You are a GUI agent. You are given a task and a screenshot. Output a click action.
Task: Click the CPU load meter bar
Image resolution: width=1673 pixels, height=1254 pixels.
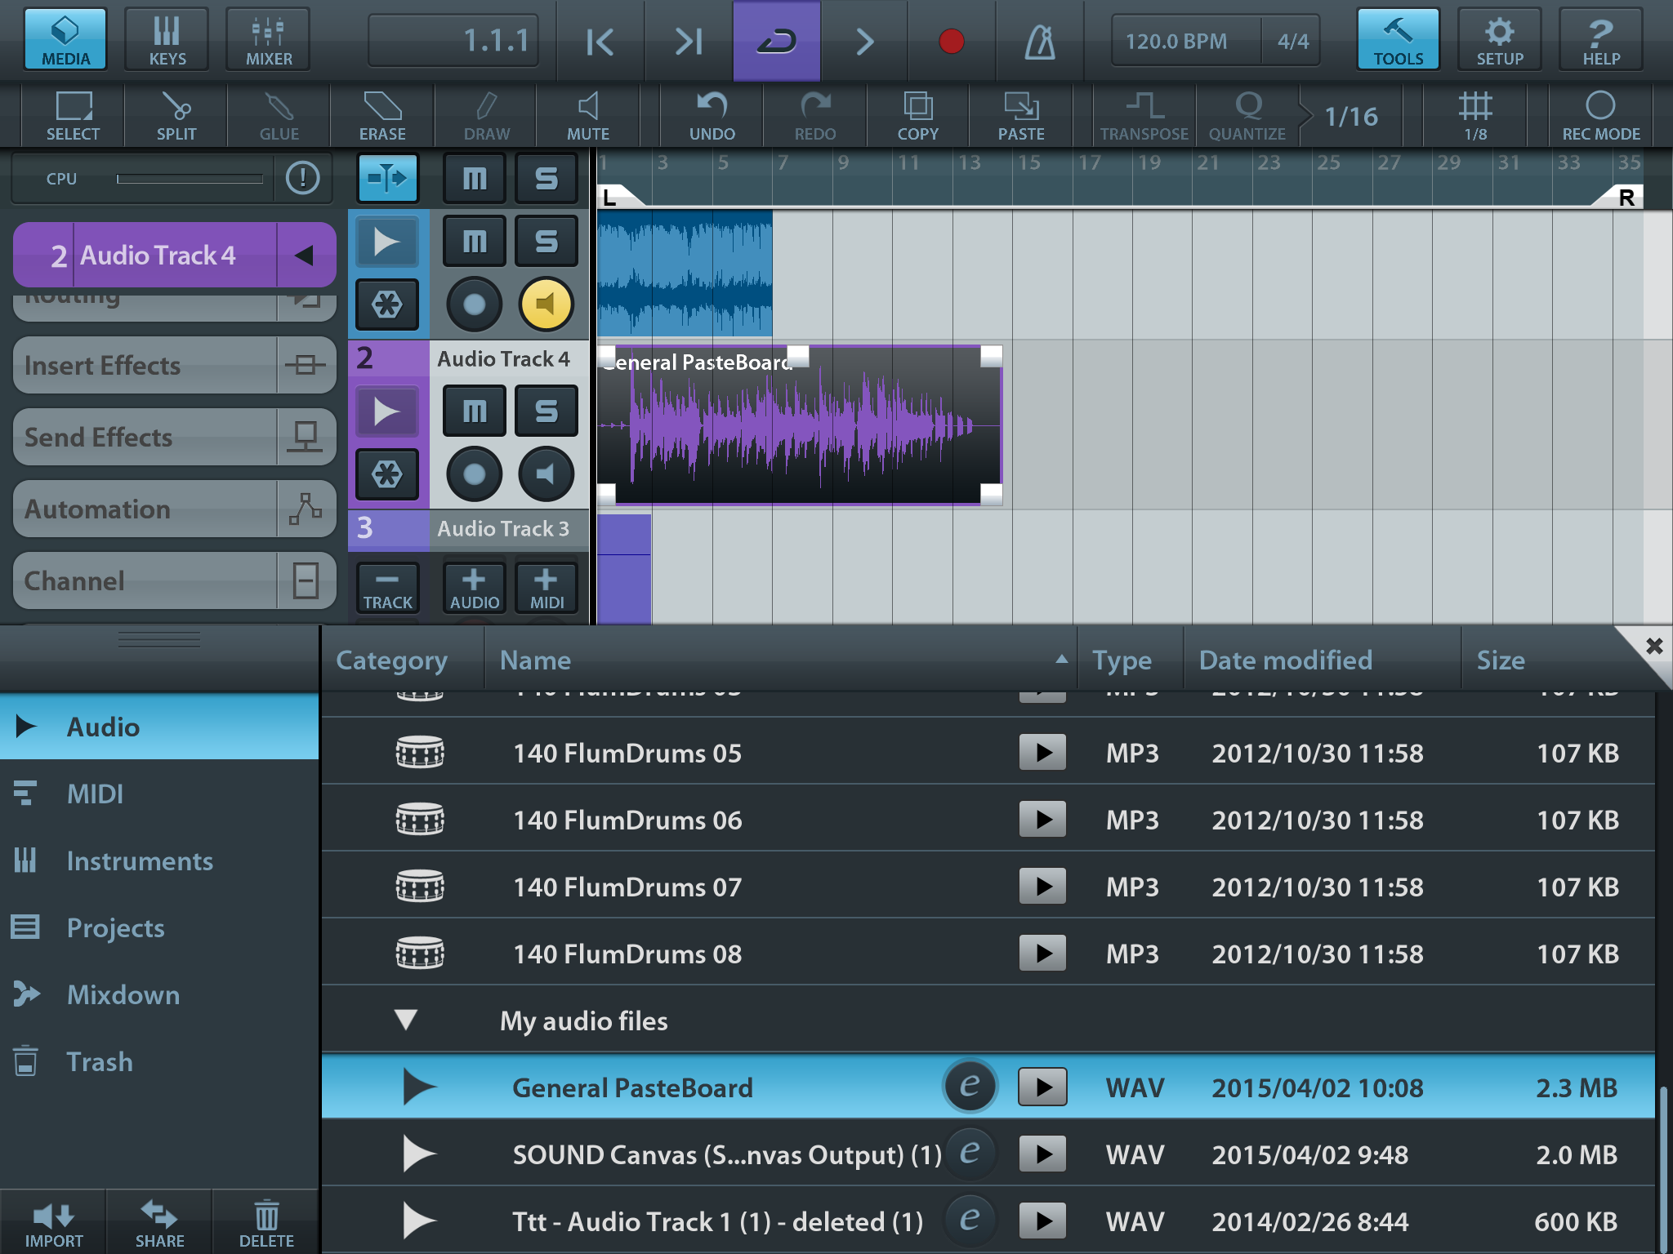tap(190, 178)
